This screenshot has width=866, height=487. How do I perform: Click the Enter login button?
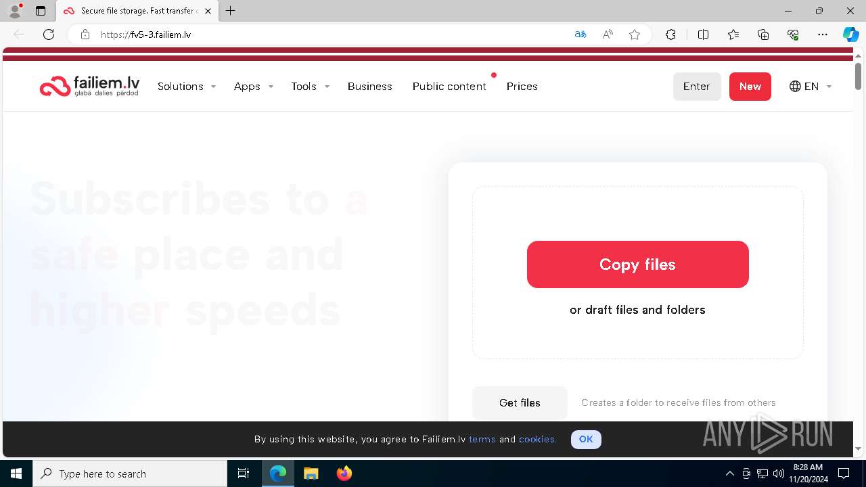click(697, 87)
